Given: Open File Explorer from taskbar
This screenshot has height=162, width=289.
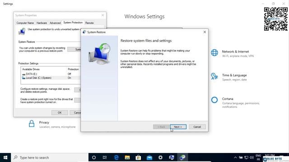Looking at the screenshot, I should (127, 157).
